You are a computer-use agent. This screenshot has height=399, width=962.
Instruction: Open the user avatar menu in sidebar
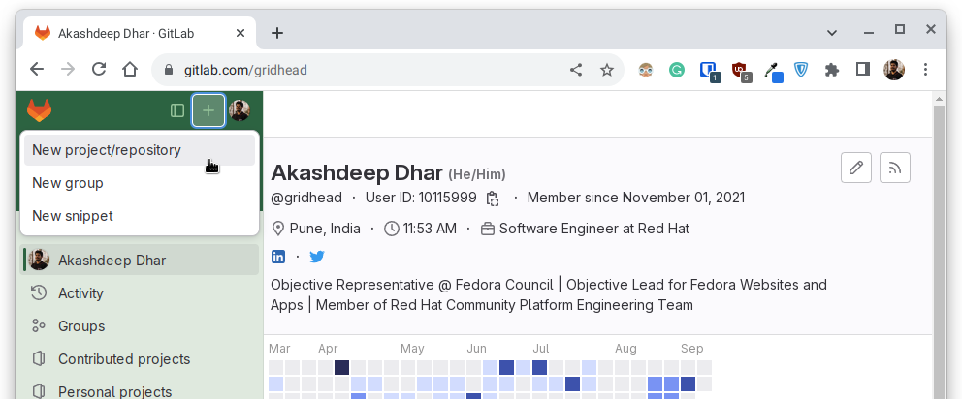pyautogui.click(x=240, y=110)
